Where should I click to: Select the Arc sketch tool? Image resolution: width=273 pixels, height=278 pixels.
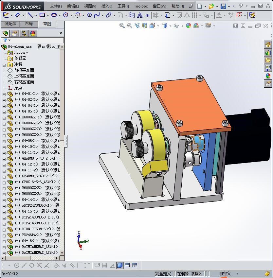pos(78,15)
